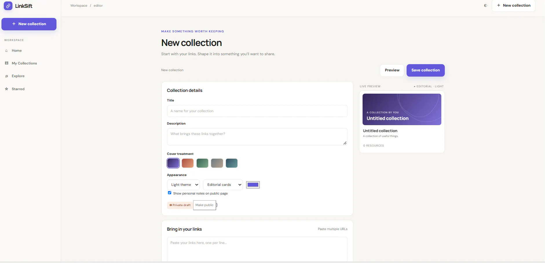This screenshot has width=545, height=263.
Task: Click the 'Paste multiple URLs' text
Action: (x=332, y=229)
